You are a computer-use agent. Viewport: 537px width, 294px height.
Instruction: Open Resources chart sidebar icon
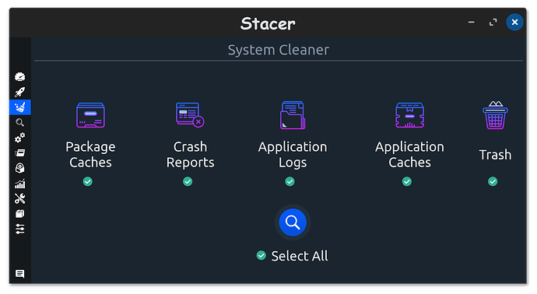[20, 184]
